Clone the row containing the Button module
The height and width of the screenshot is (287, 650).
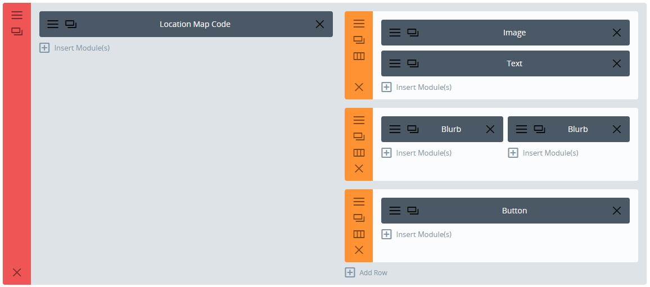[359, 218]
